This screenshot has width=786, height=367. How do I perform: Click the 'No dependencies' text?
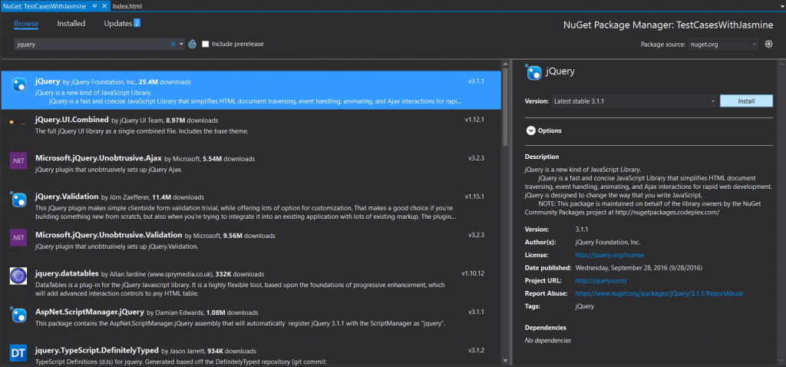coord(547,340)
